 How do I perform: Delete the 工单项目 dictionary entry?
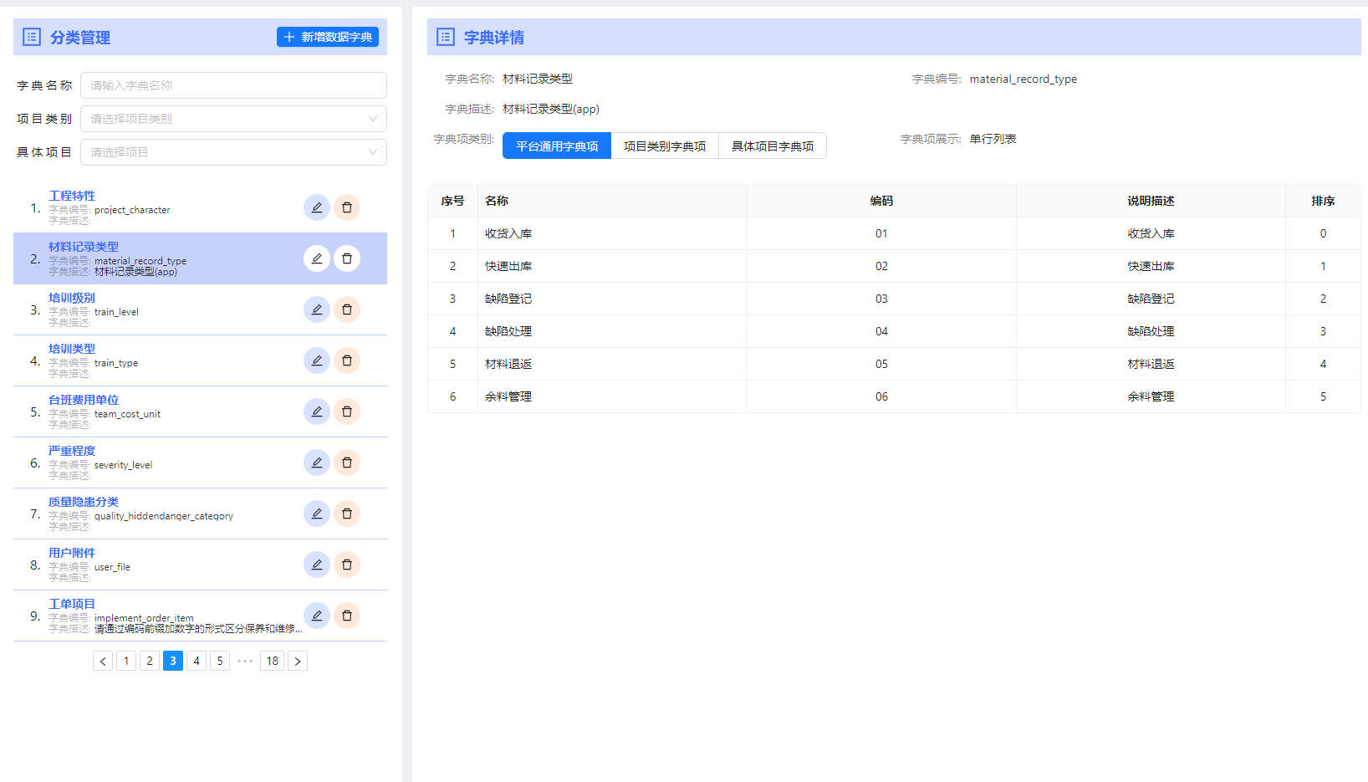(347, 616)
